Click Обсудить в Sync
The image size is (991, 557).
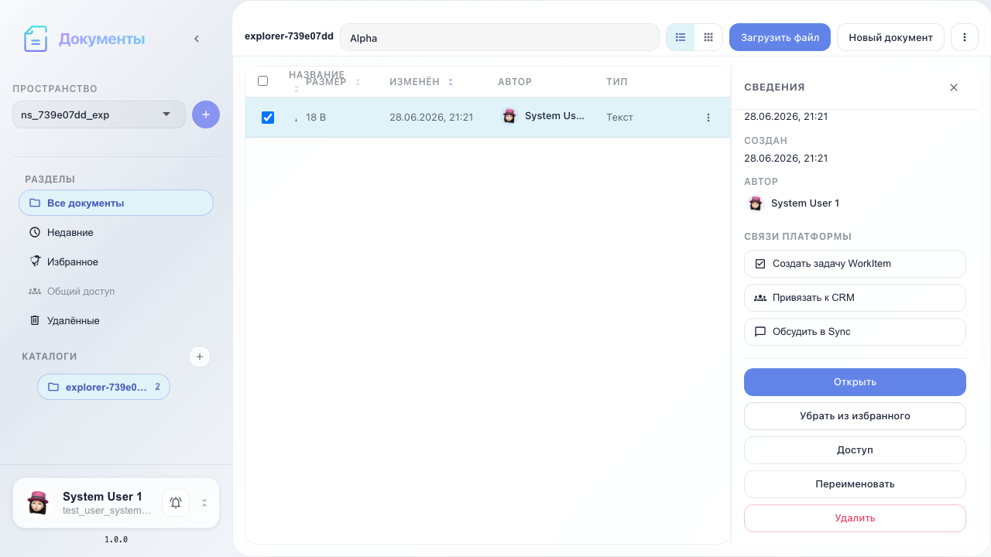click(x=855, y=332)
